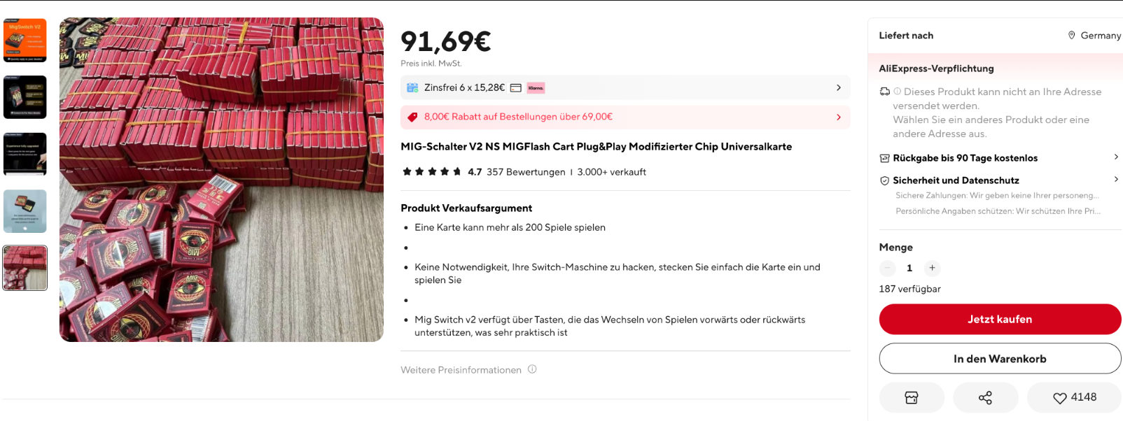Click the red coupon tag icon
Image resolution: width=1123 pixels, height=421 pixels.
click(412, 117)
